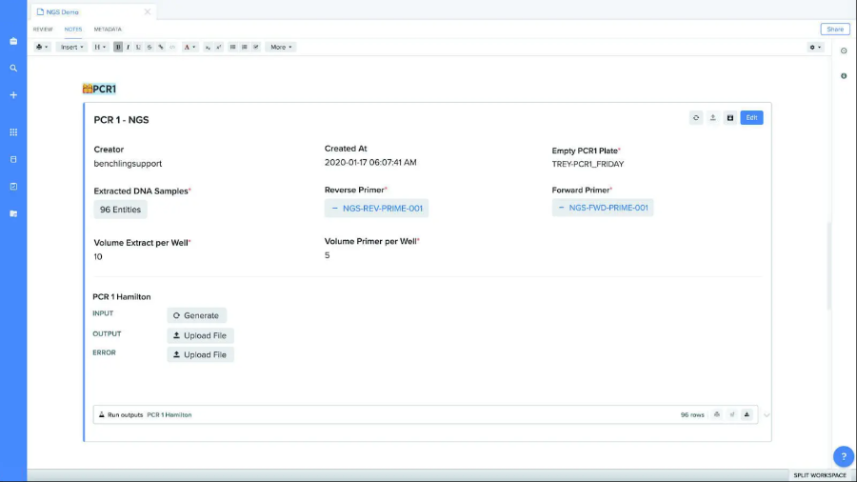Viewport: 857px width, 482px height.
Task: Click the Share button
Action: tap(834, 30)
